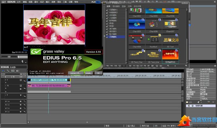Click OK in the EDIUS About dialog
The width and height of the screenshot is (217, 128).
[98, 73]
